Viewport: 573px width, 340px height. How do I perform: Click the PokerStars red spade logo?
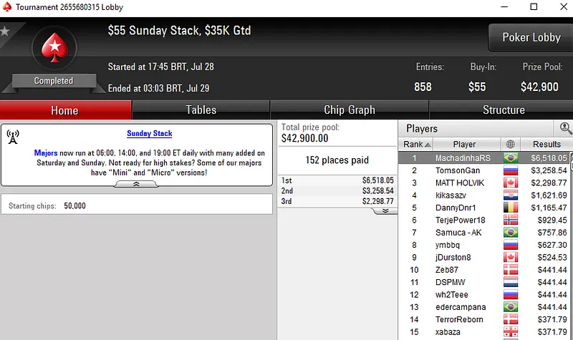(54, 48)
